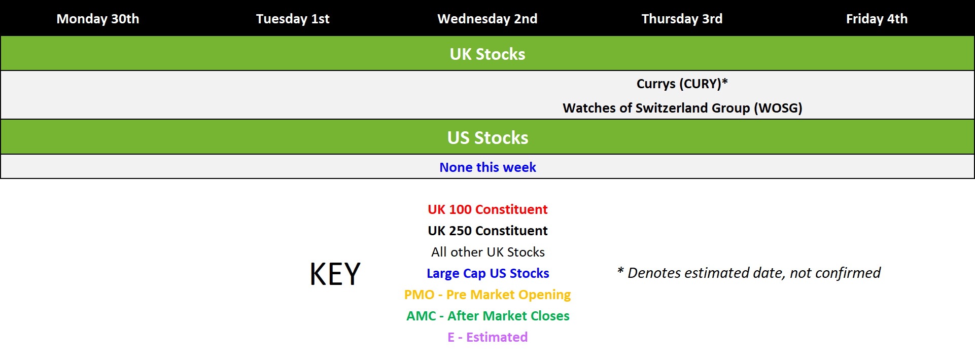The height and width of the screenshot is (363, 975).
Task: Click the UK 250 Constituent legend label
Action: pyautogui.click(x=487, y=231)
